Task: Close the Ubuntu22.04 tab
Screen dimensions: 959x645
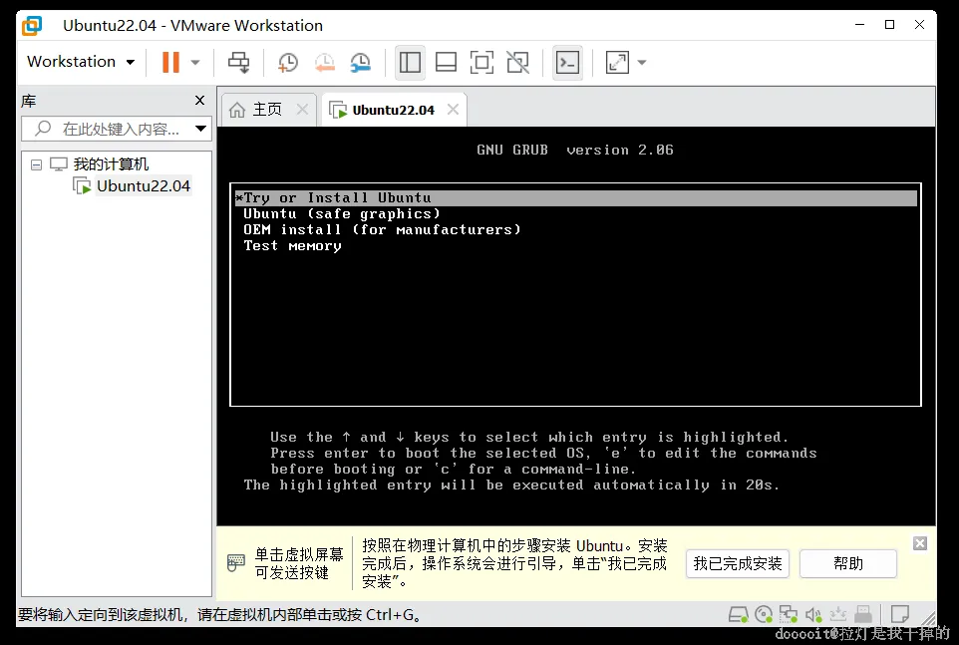Action: click(453, 110)
